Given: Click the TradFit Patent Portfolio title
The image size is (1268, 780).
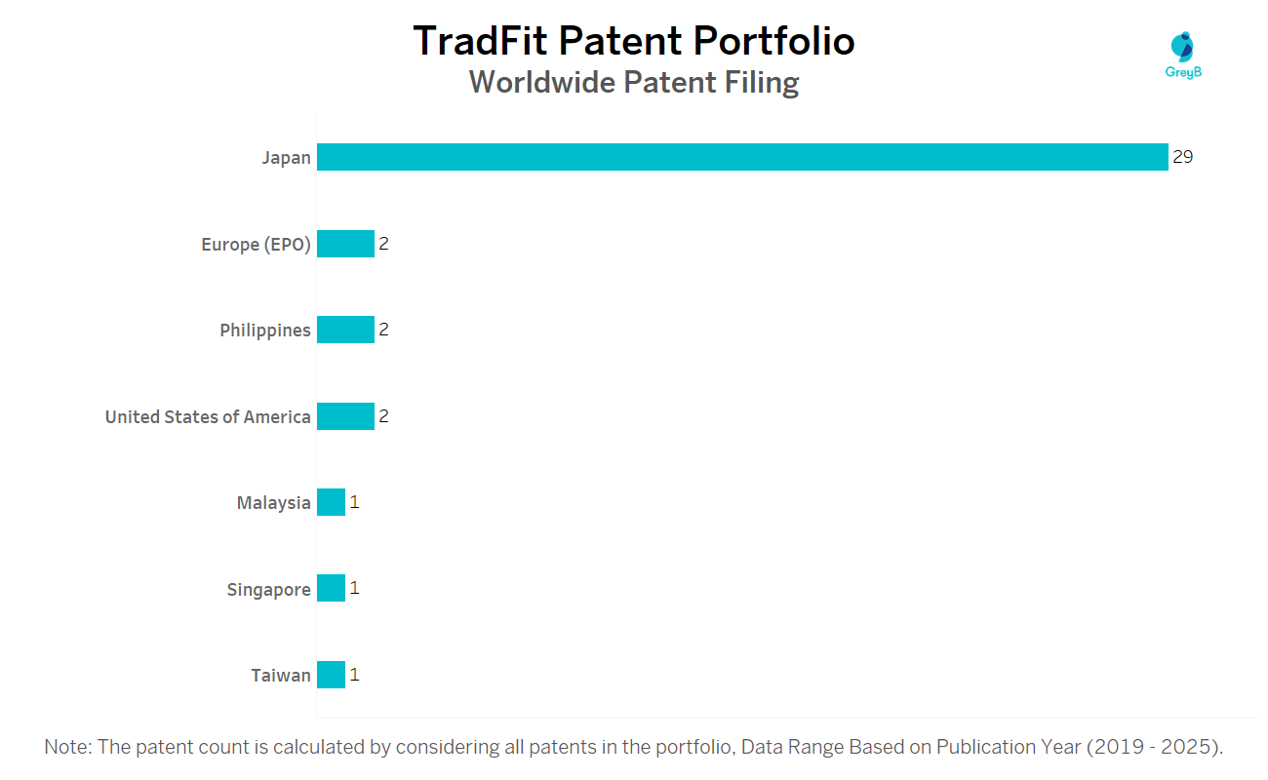Looking at the screenshot, I should pos(634,41).
